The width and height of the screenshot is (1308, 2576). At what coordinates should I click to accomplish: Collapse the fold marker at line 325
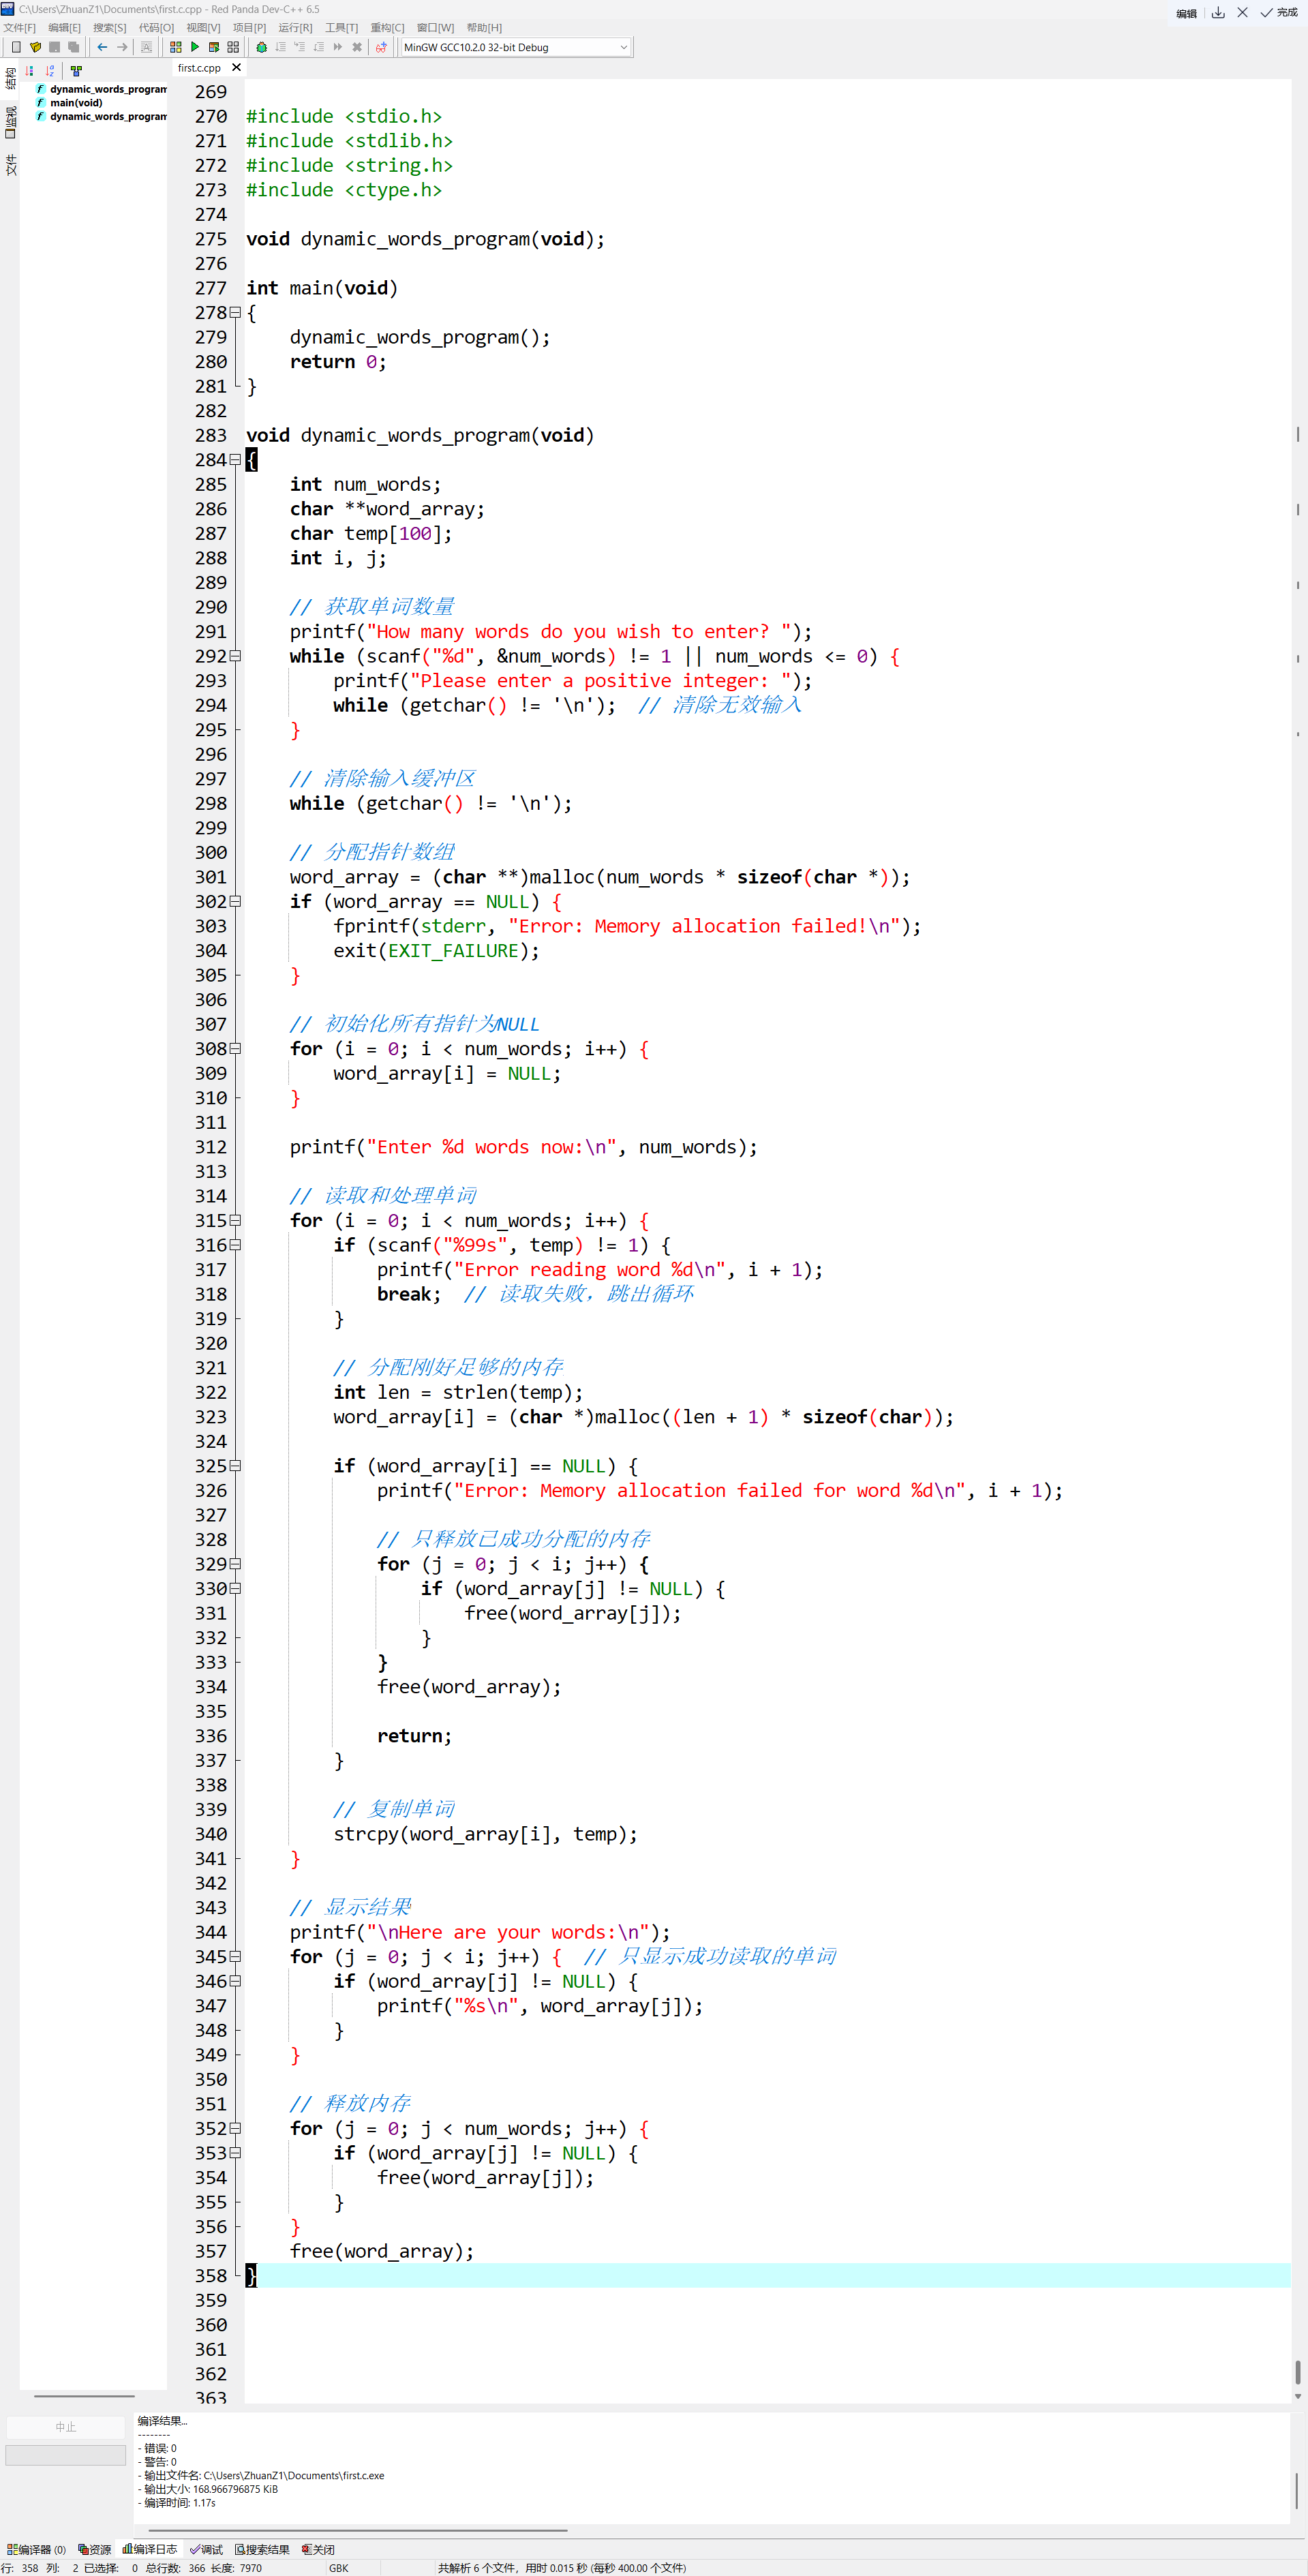pos(235,1466)
